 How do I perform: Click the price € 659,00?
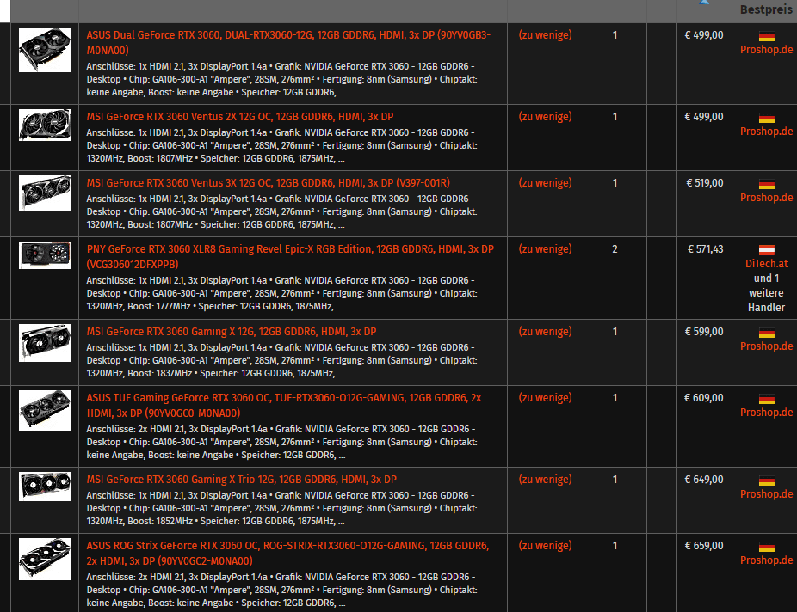[703, 546]
